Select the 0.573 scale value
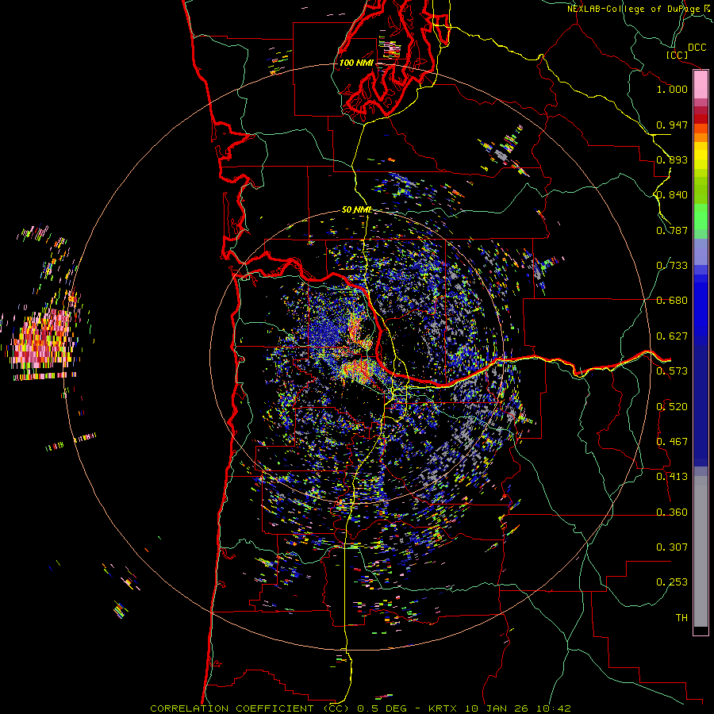714x714 pixels. pyautogui.click(x=672, y=371)
